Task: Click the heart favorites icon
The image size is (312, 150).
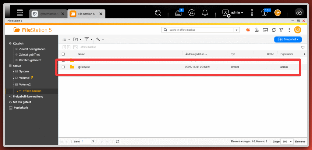Action: pyautogui.click(x=303, y=47)
